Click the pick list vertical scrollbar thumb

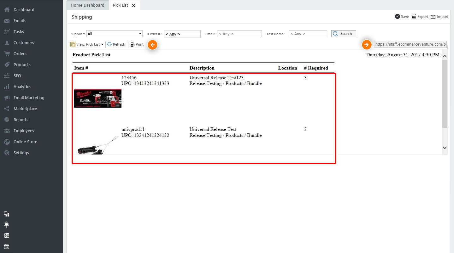[445, 94]
